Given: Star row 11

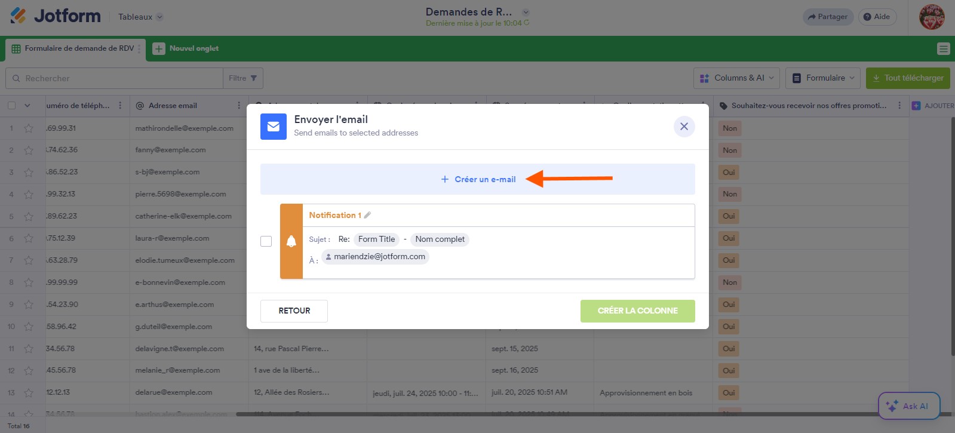Looking at the screenshot, I should tap(28, 349).
